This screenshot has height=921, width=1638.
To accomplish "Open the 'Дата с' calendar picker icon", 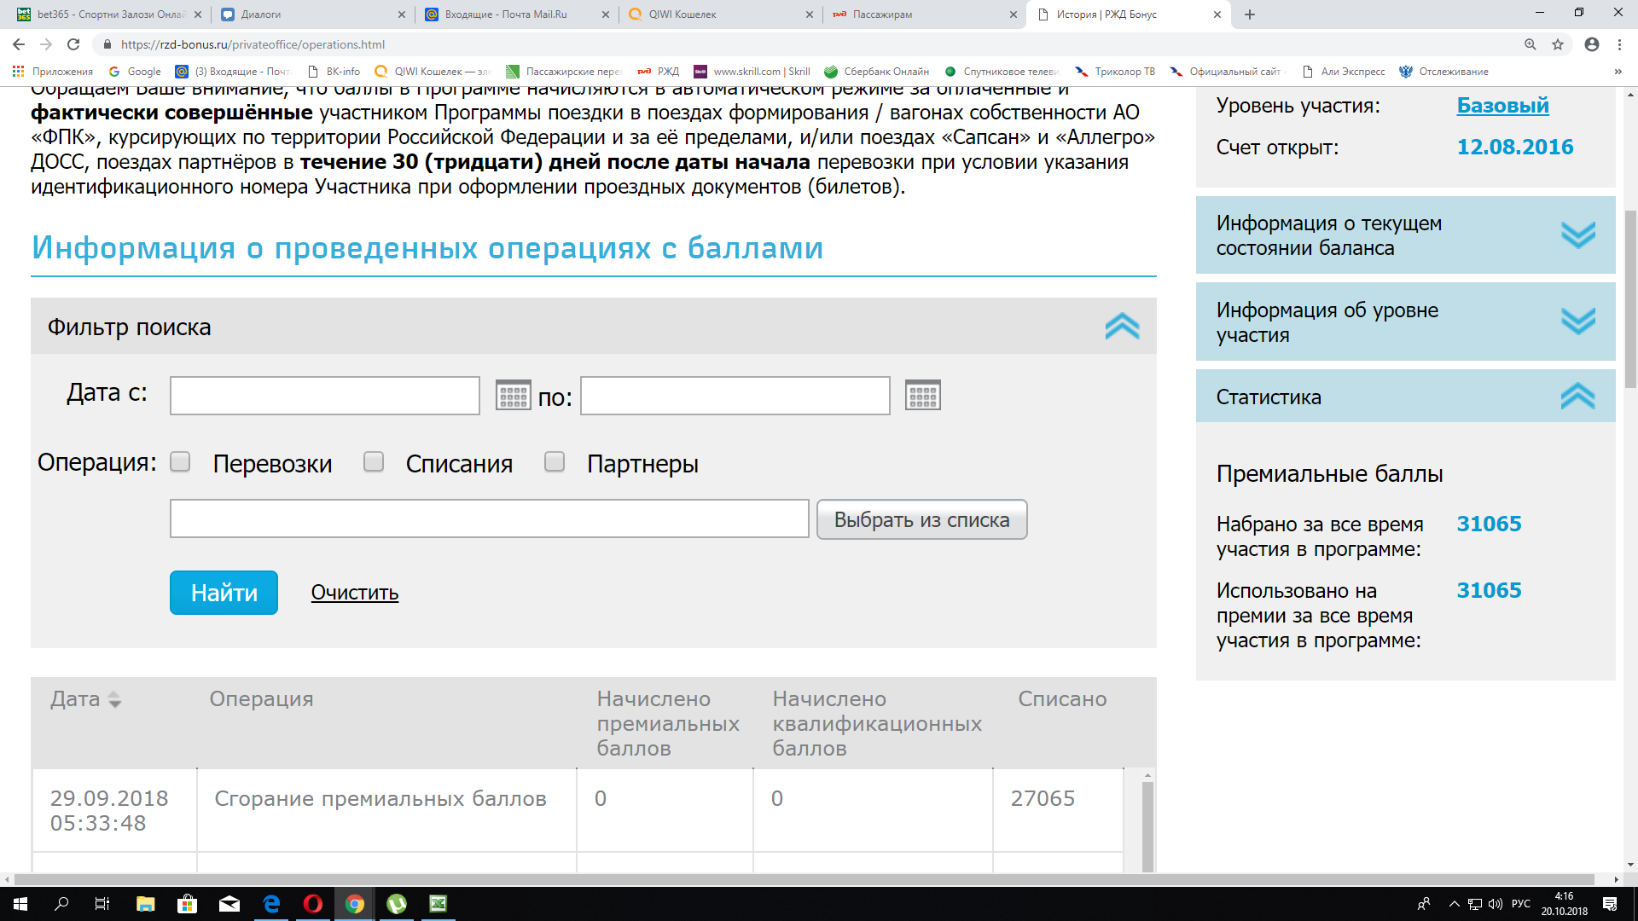I will (x=513, y=396).
